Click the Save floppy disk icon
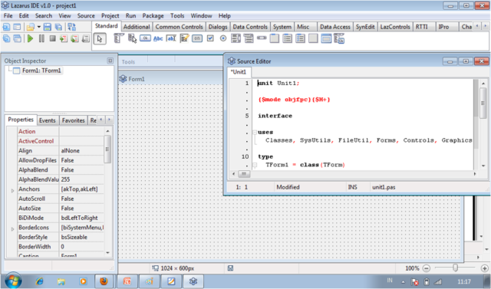Image resolution: width=491 pixels, height=289 pixels. [x=48, y=27]
